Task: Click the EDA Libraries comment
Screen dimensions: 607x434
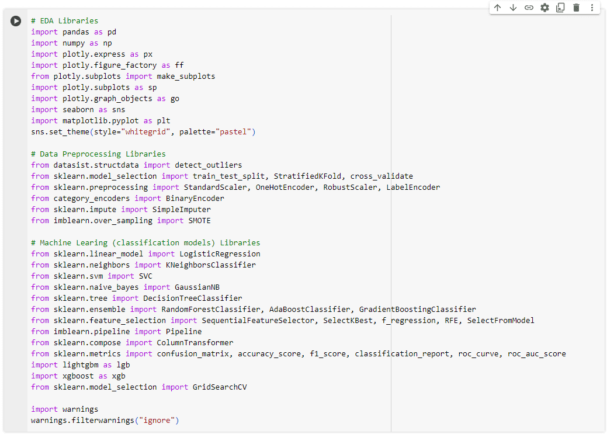Action: 65,20
